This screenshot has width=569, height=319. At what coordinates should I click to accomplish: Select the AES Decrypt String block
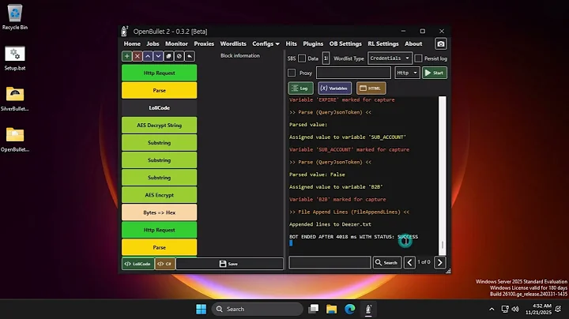(x=160, y=125)
